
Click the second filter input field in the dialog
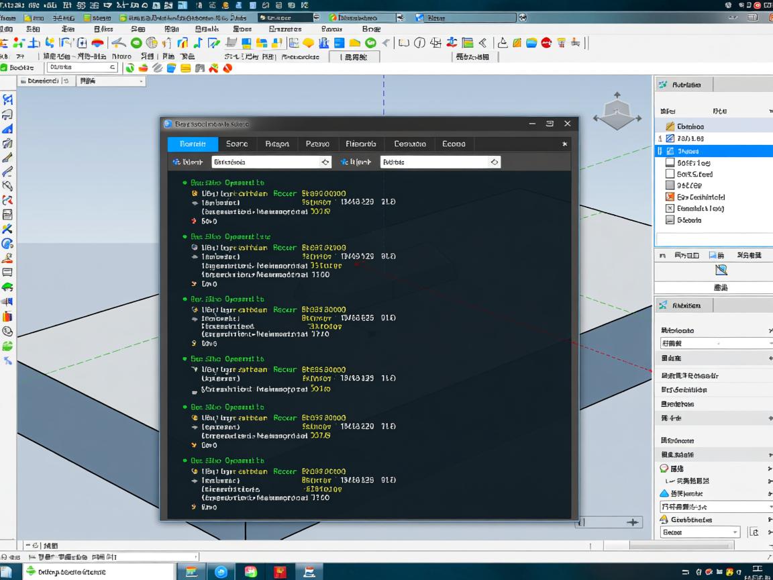pos(433,162)
